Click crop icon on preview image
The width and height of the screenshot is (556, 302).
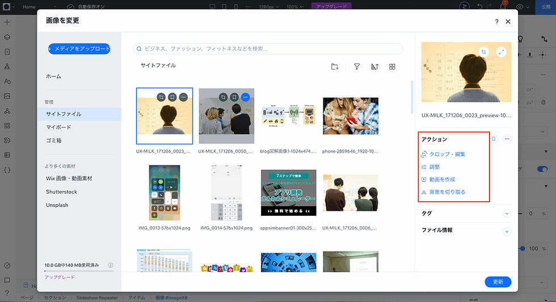[483, 52]
